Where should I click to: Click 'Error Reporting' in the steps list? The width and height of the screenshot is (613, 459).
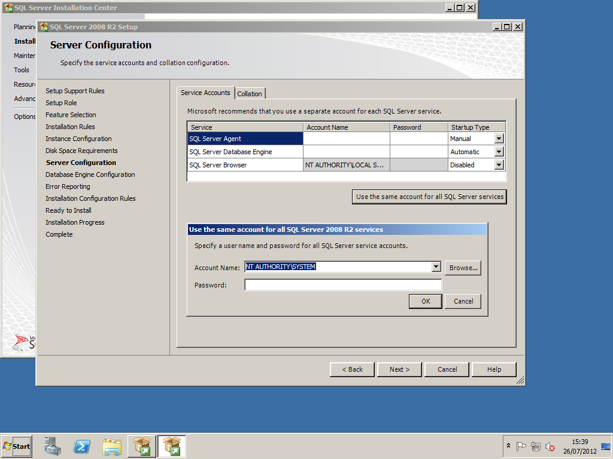[x=68, y=186]
